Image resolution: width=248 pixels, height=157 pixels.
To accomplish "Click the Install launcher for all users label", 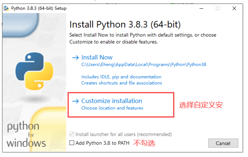I will (124, 134).
